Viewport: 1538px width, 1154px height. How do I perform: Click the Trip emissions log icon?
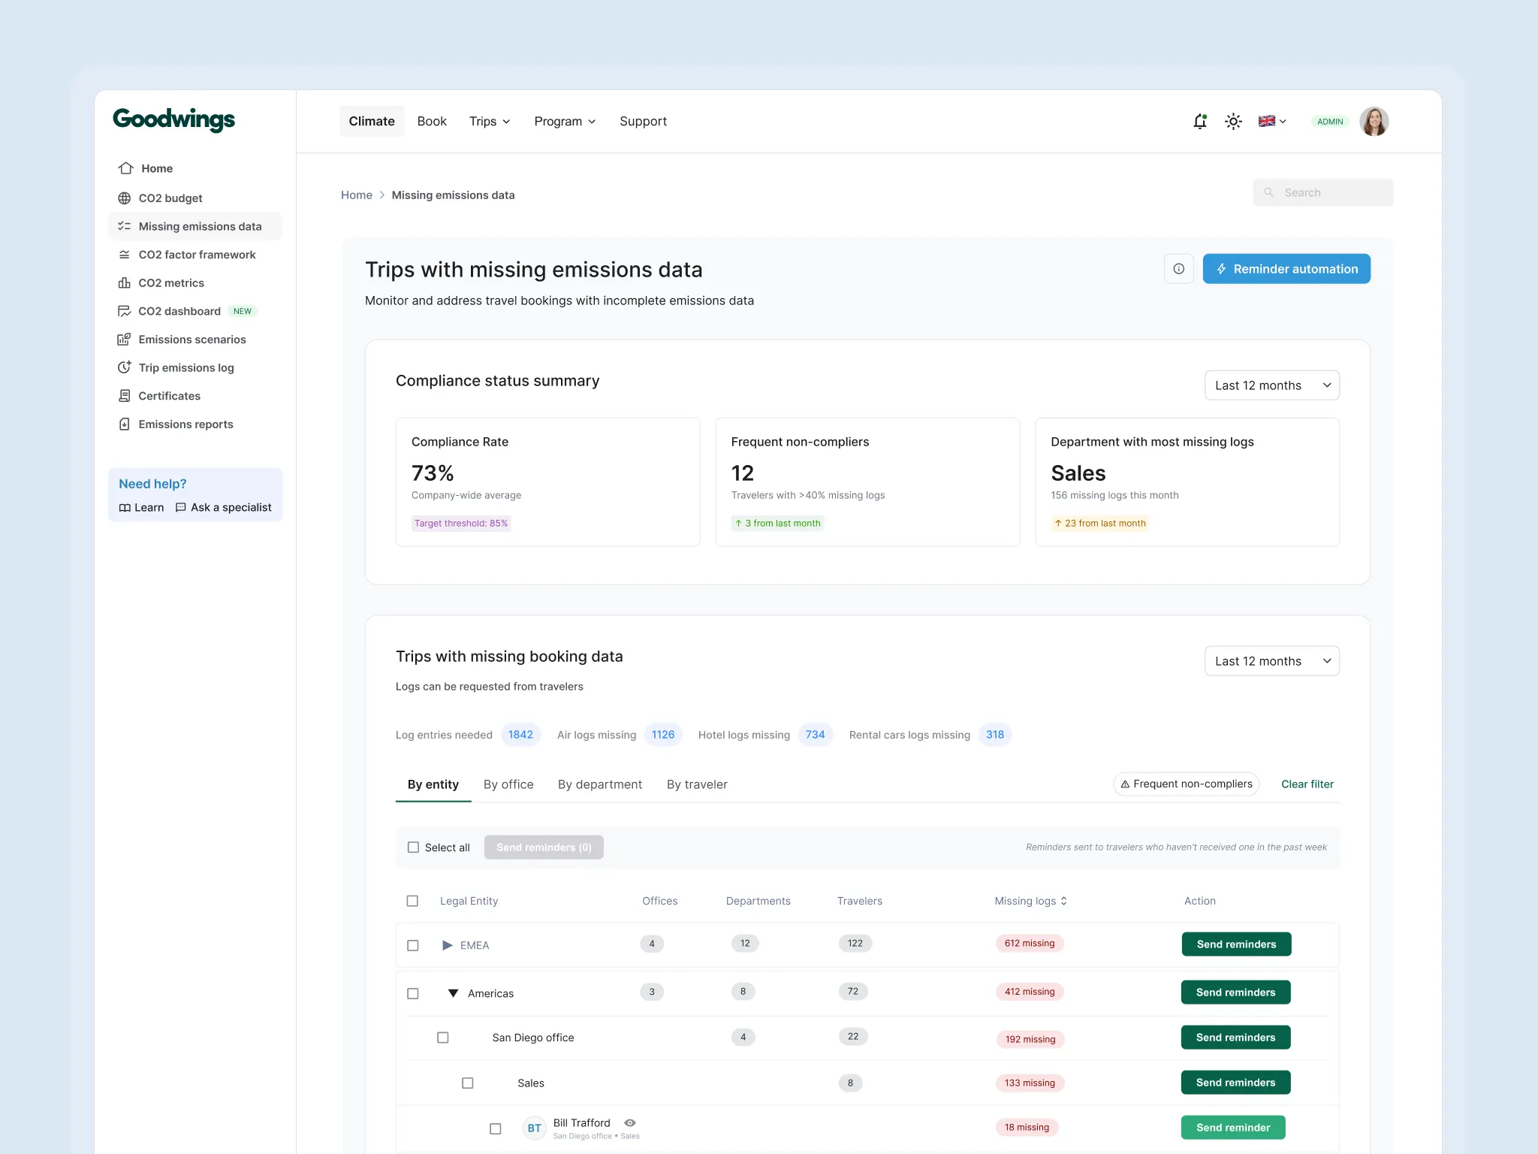coord(125,367)
